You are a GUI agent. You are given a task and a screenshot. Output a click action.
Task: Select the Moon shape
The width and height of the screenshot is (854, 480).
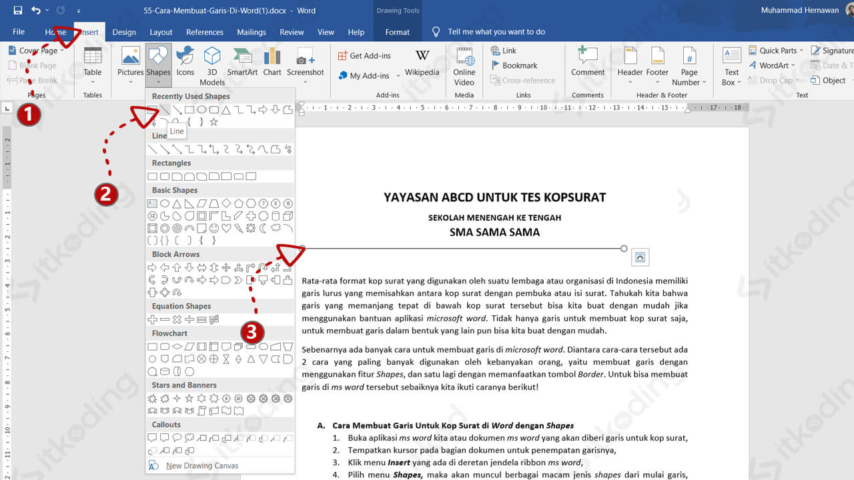[263, 228]
